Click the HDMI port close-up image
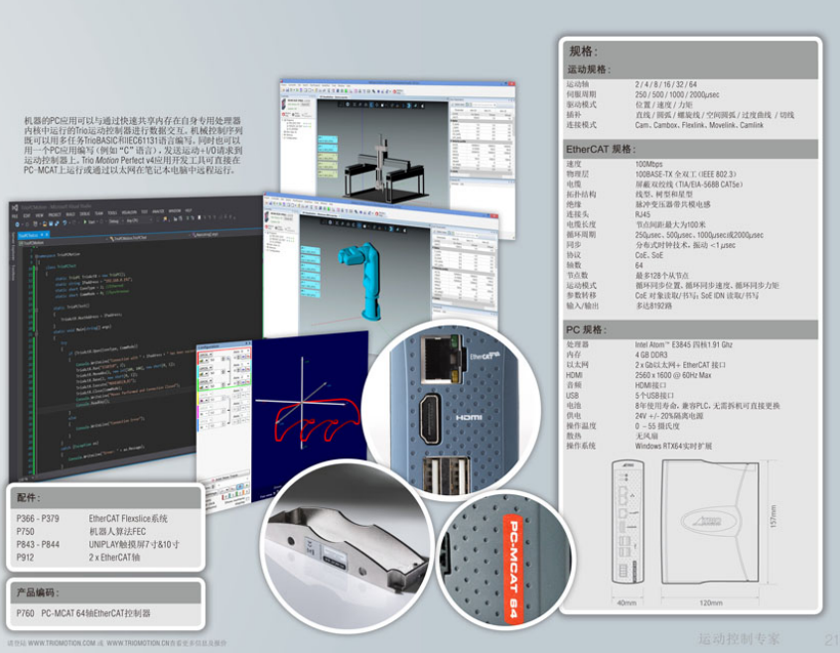840x653 pixels. click(x=428, y=418)
